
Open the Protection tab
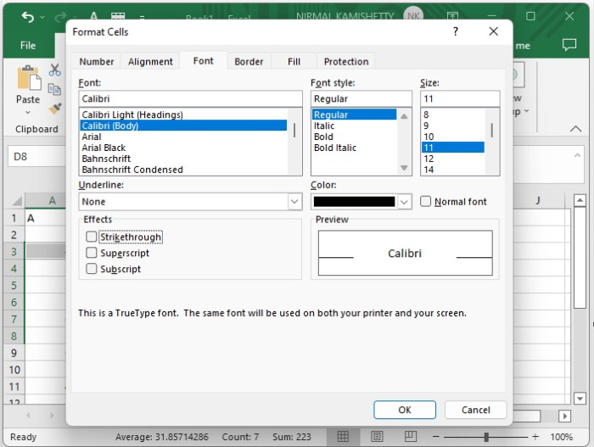click(x=346, y=61)
